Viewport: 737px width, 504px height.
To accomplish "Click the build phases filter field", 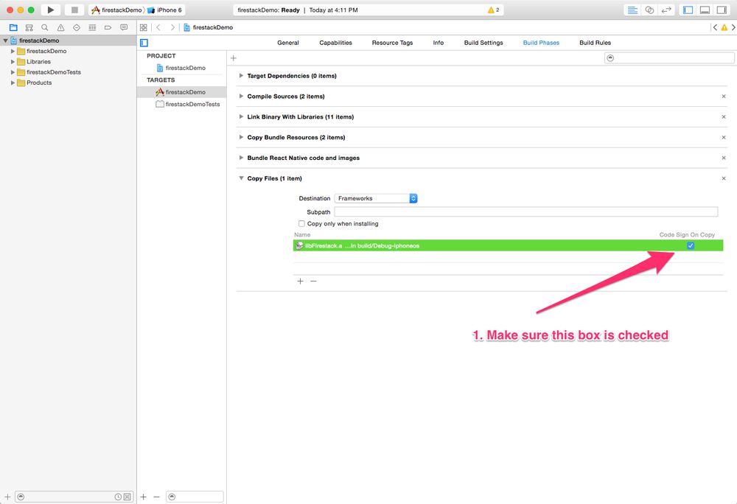I will [669, 58].
